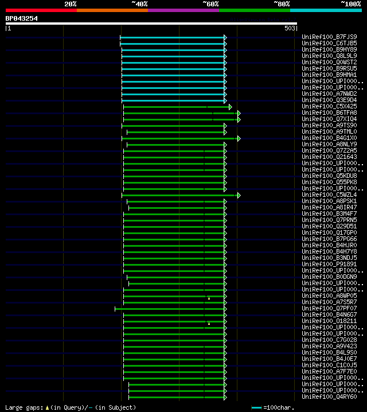Select the UniRef100_C5WZL4 label
This screenshot has width=367, height=412.
point(329,195)
